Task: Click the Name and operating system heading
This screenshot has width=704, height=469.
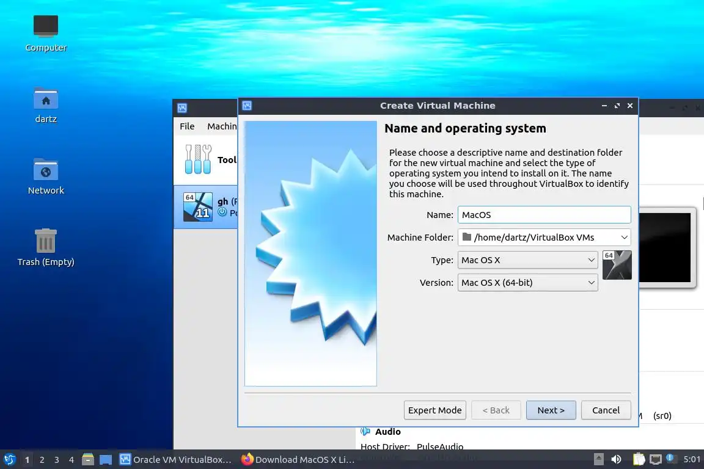Action: pyautogui.click(x=465, y=128)
